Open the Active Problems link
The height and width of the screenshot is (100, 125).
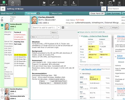(x=121, y=57)
